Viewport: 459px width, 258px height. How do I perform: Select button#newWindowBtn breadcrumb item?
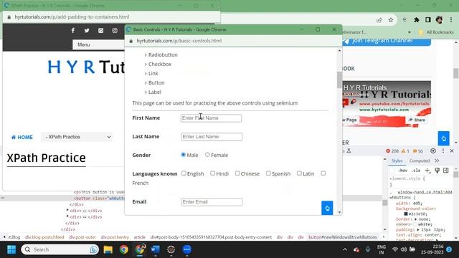343,237
